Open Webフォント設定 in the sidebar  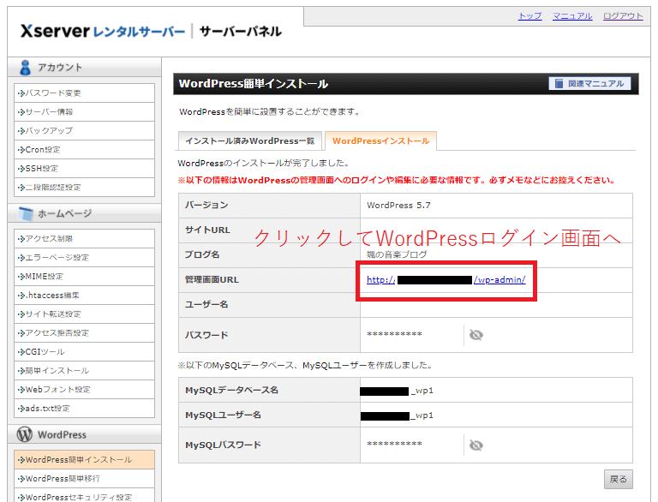click(84, 390)
